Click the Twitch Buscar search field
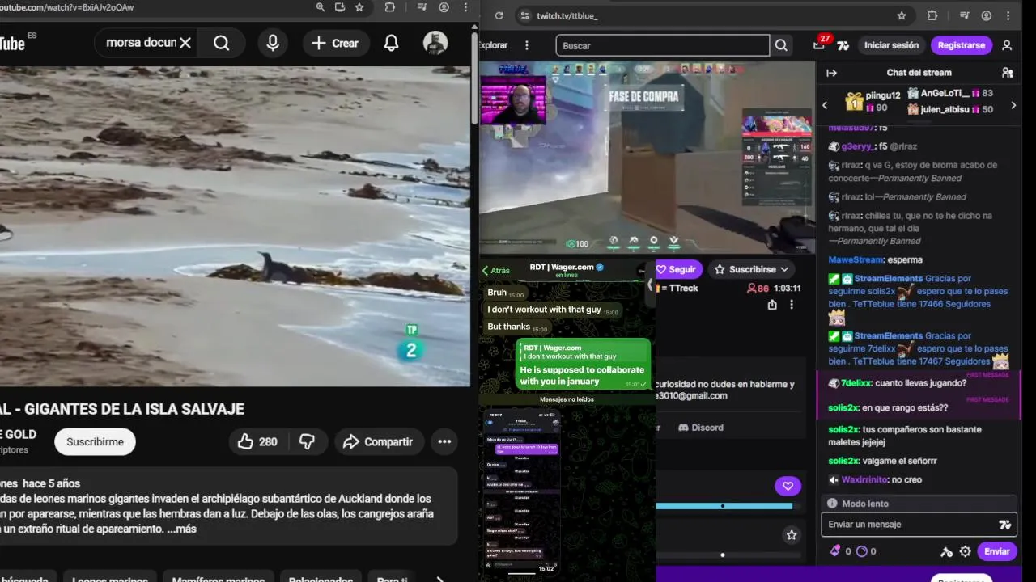 [662, 45]
